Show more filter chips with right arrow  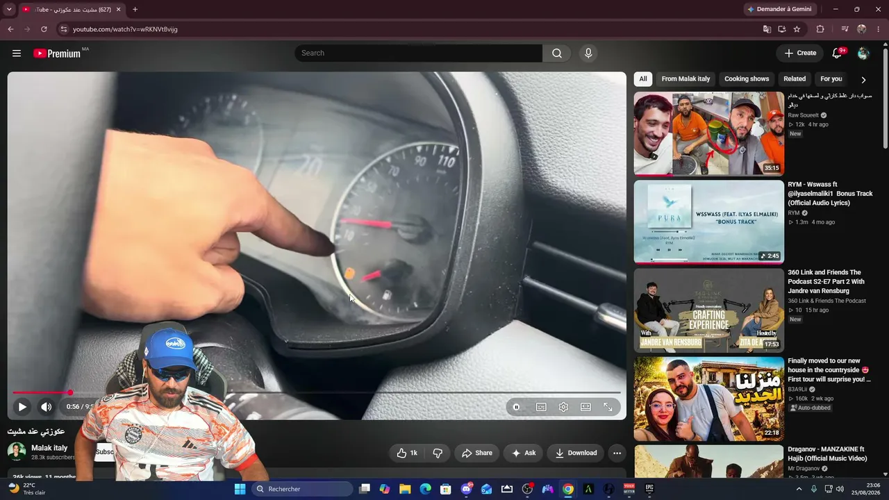point(863,79)
